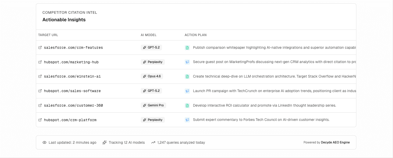Click the megaphone icon next to the Forbes Tech Council action
This screenshot has width=393, height=158.
[x=187, y=120]
